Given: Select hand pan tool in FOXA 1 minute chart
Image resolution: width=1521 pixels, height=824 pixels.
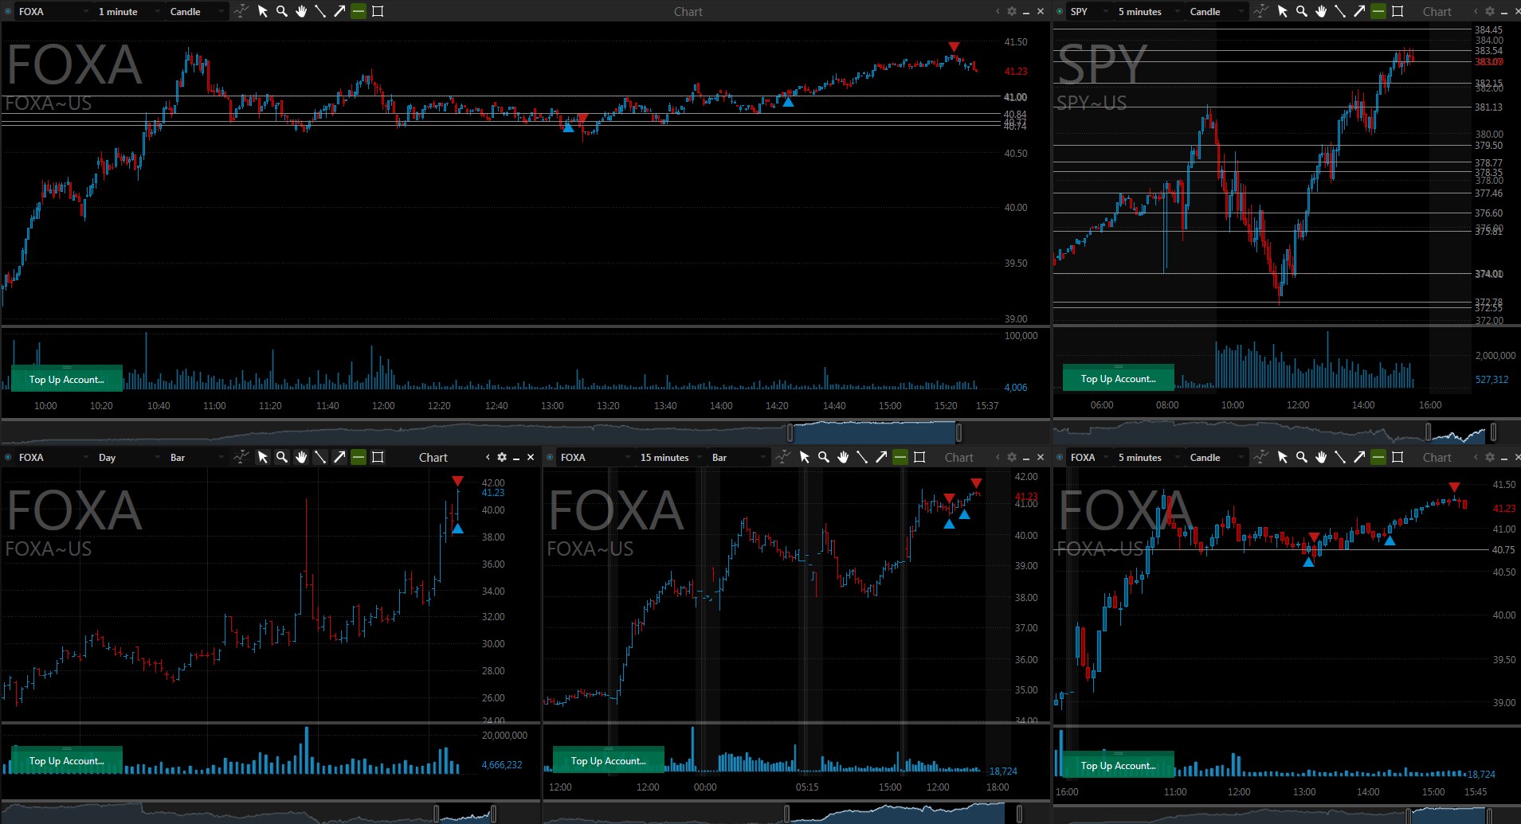Looking at the screenshot, I should tap(301, 11).
